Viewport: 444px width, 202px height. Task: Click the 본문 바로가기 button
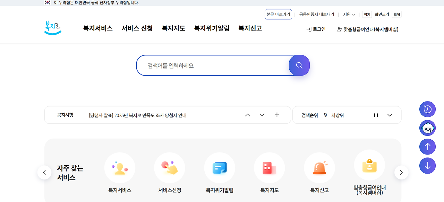click(278, 14)
